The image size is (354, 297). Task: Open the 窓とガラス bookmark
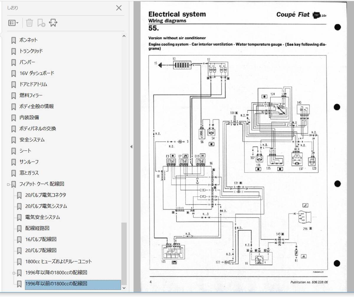coord(29,173)
